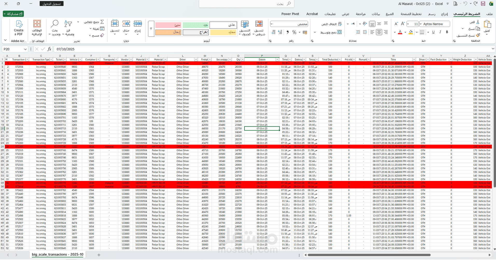Apply the سيئ (Bad) pink cell style
This screenshot has width=496, height=260.
tap(168, 25)
